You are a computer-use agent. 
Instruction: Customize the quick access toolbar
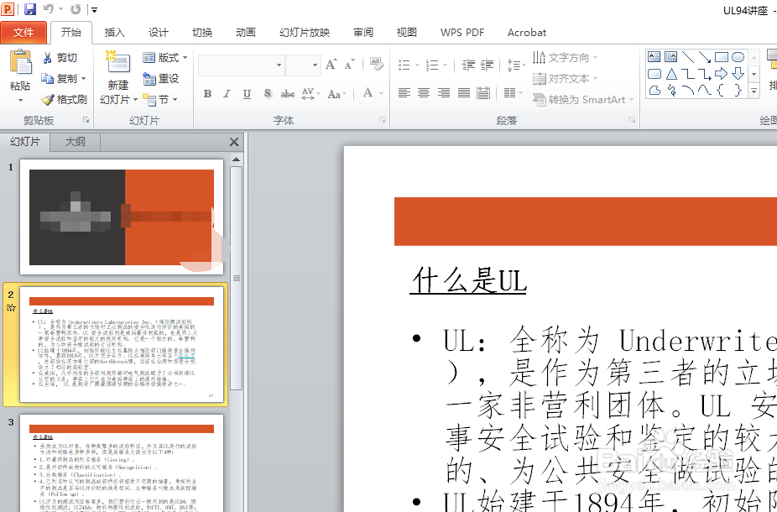(94, 9)
